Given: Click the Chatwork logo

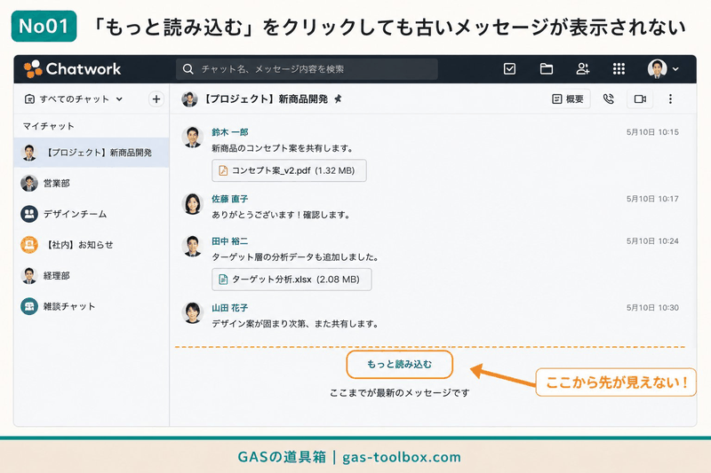Looking at the screenshot, I should point(73,69).
